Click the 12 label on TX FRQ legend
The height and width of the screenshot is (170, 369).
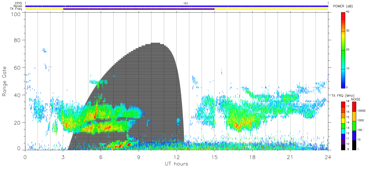348,133
